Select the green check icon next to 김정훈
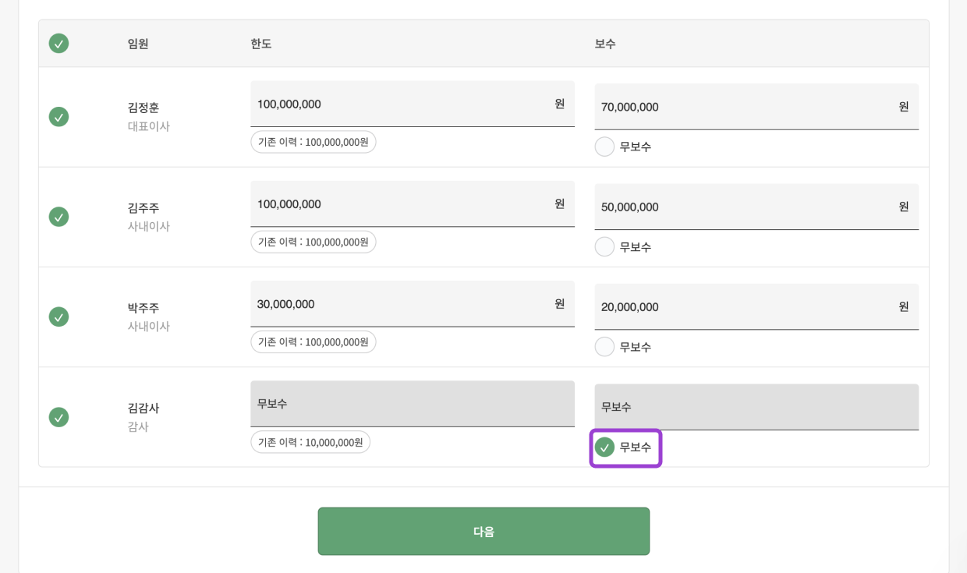Image resolution: width=967 pixels, height=573 pixels. pos(58,116)
